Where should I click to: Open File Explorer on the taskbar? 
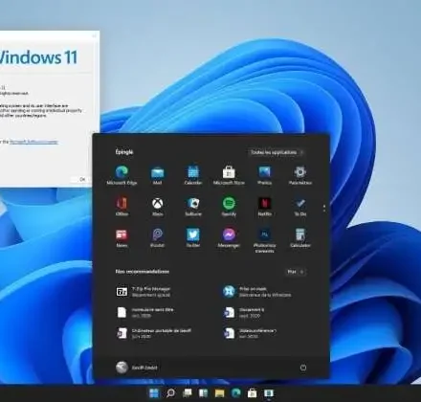[219, 393]
